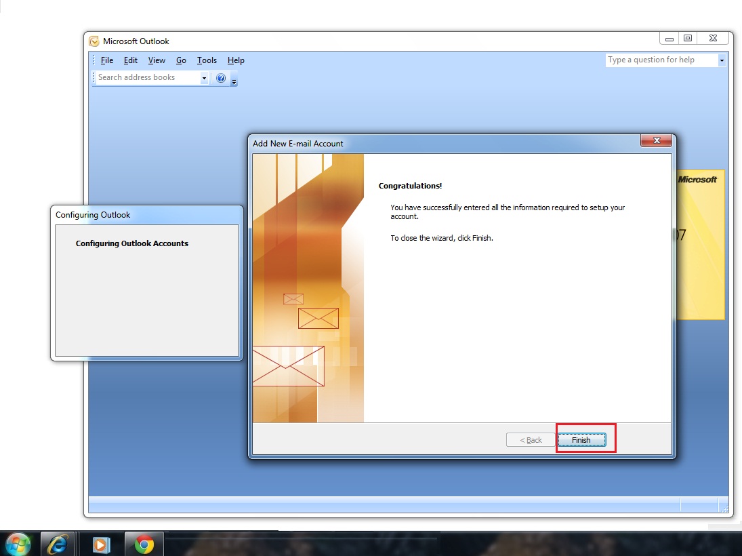Open the Windows Start button

pyautogui.click(x=18, y=544)
